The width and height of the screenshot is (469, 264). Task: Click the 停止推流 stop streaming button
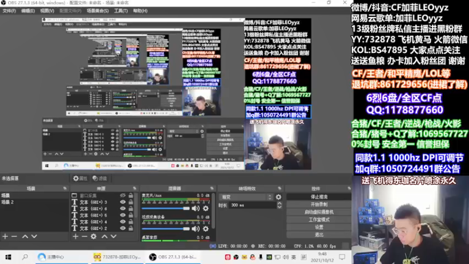[319, 197]
